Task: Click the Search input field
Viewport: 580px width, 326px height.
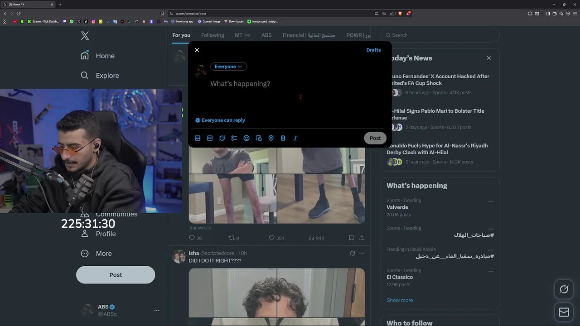Action: (440, 35)
